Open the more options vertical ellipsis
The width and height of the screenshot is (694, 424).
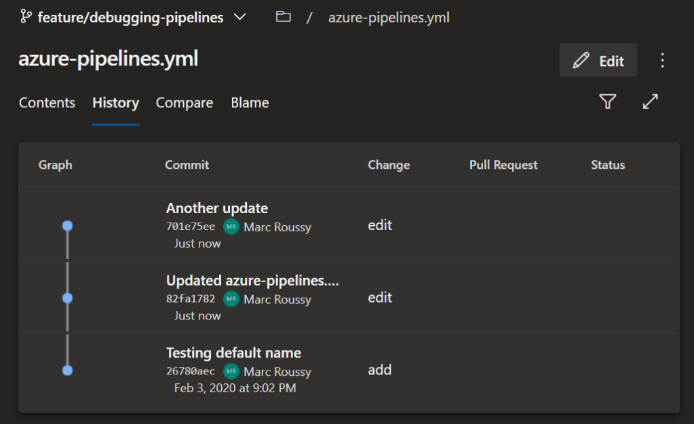tap(663, 60)
